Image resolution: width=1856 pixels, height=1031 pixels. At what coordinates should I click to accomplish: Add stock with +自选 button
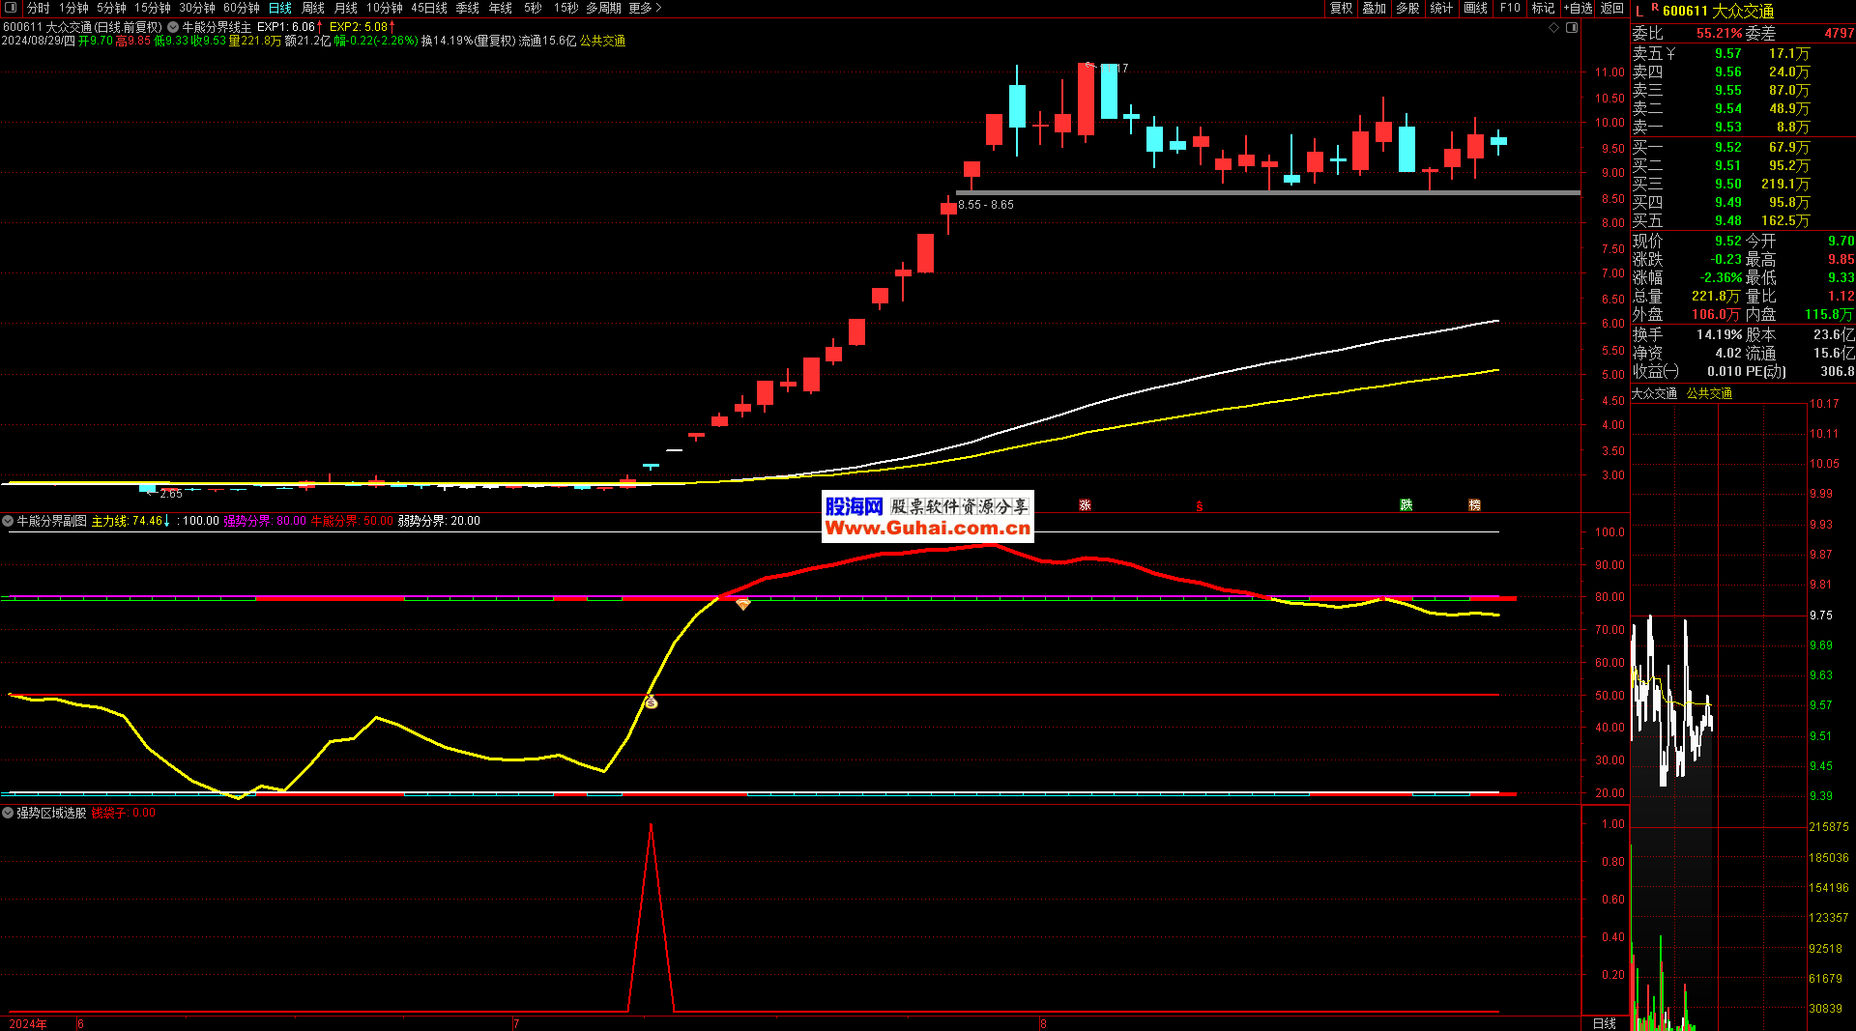click(x=1579, y=8)
